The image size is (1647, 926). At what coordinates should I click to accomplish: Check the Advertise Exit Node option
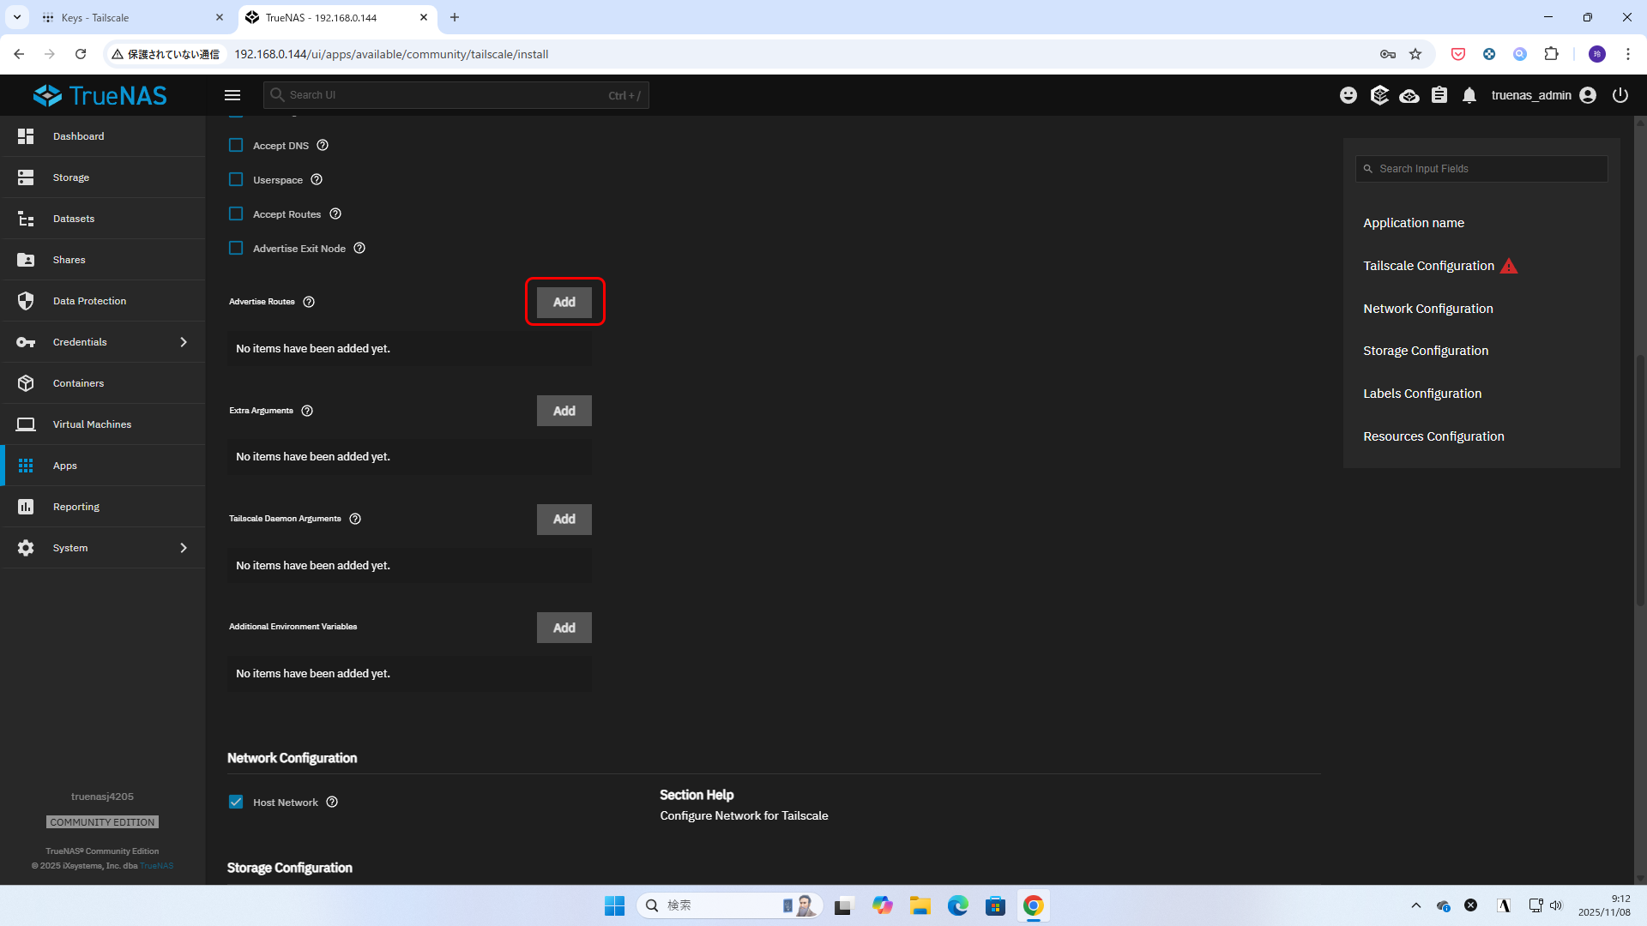pos(236,248)
